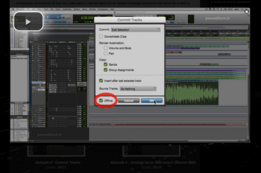Select the Selector tool in Pro Tools toolbar

(53, 17)
